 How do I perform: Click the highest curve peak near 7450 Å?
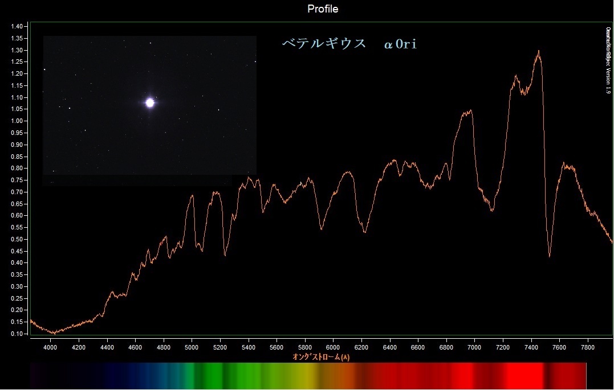539,51
